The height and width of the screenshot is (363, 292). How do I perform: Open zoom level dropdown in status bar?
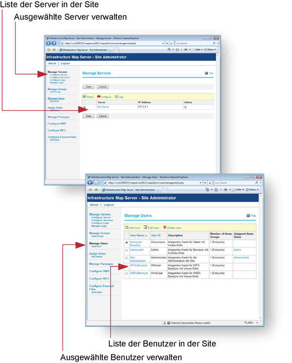(x=257, y=323)
